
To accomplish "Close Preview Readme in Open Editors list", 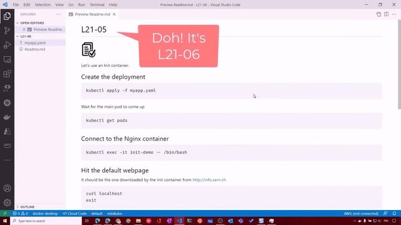I will [x=24, y=29].
